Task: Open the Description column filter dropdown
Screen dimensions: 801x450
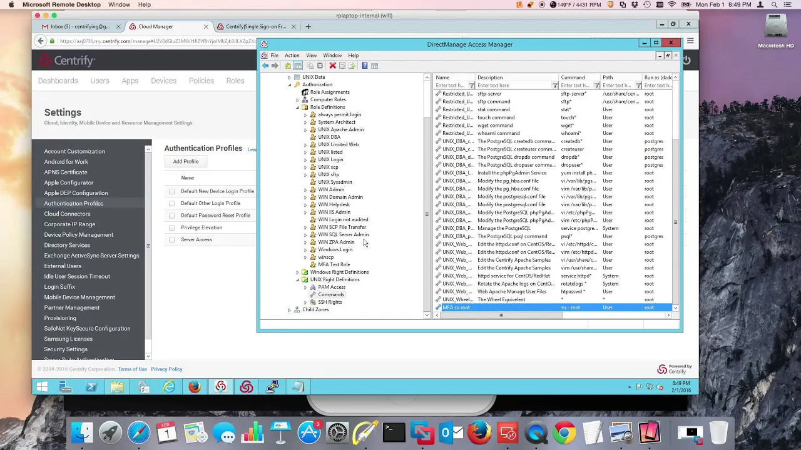Action: click(x=555, y=86)
